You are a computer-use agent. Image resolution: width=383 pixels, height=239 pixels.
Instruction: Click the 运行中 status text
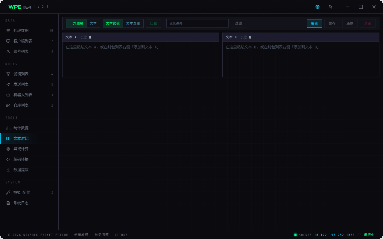[x=369, y=235]
